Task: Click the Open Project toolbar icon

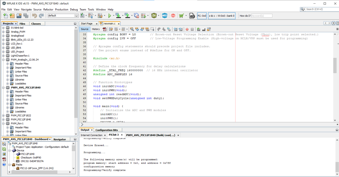Action: pyautogui.click(x=19, y=16)
